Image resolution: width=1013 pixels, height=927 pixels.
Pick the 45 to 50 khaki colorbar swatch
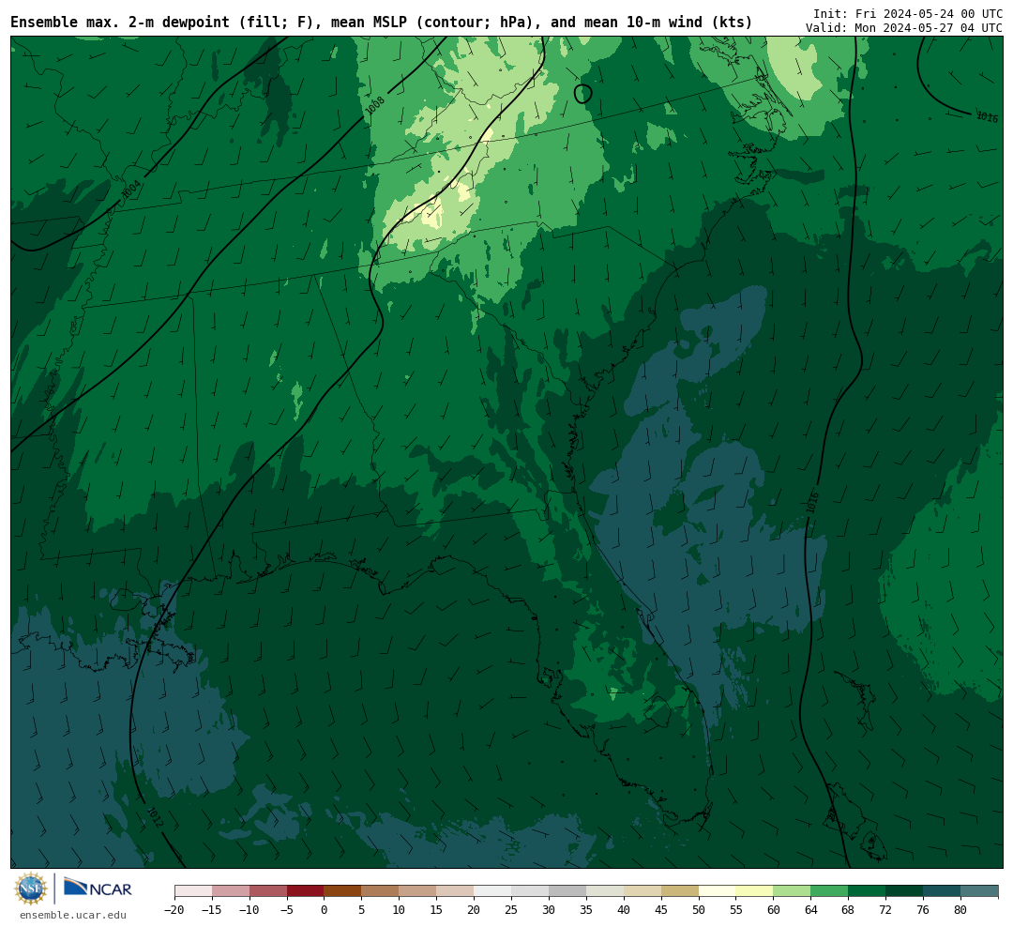680,891
